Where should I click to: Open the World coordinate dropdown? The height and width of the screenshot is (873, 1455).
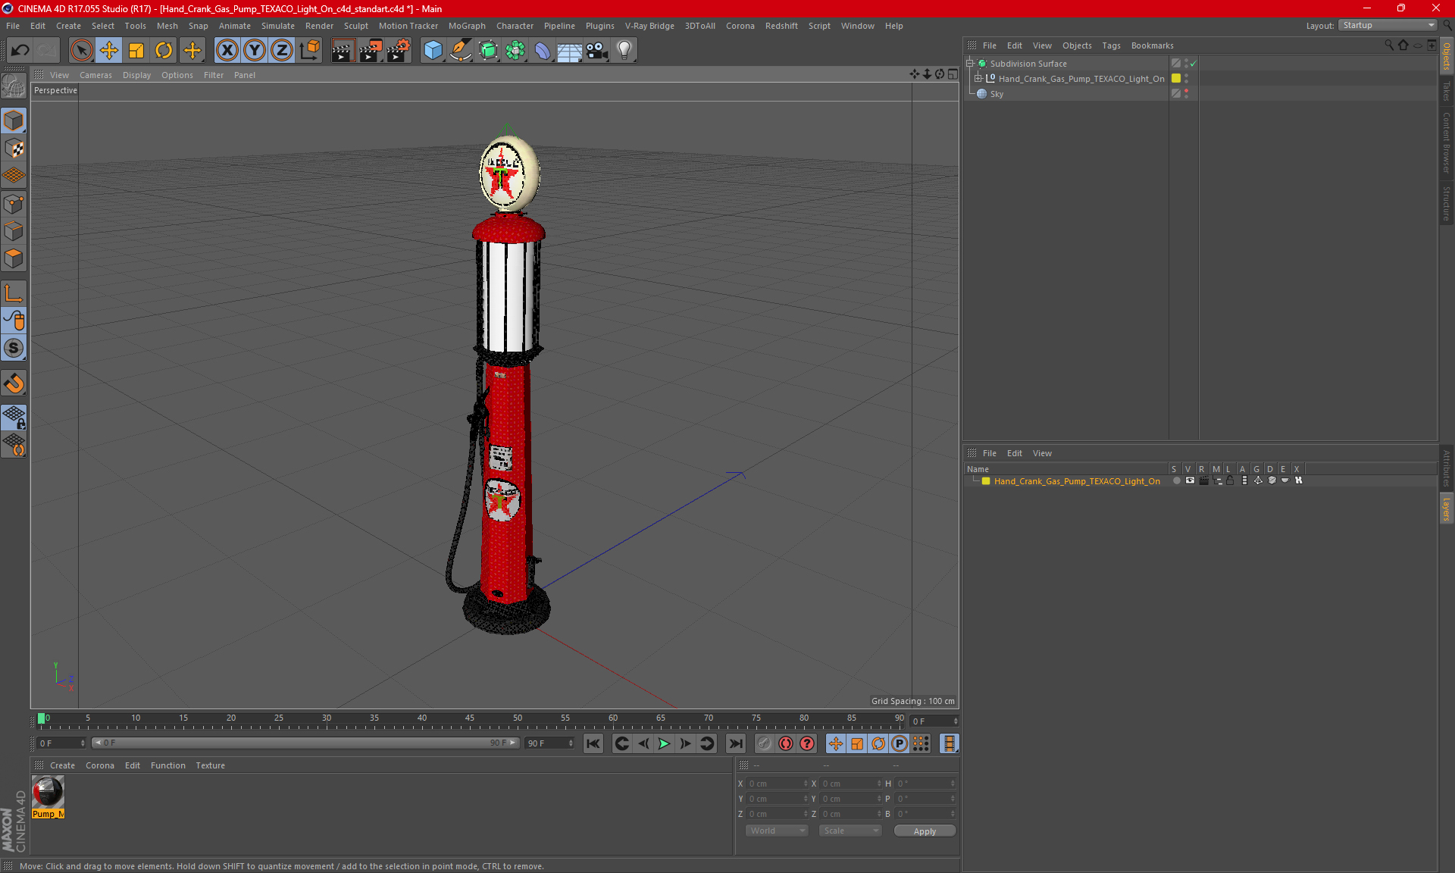(x=778, y=831)
